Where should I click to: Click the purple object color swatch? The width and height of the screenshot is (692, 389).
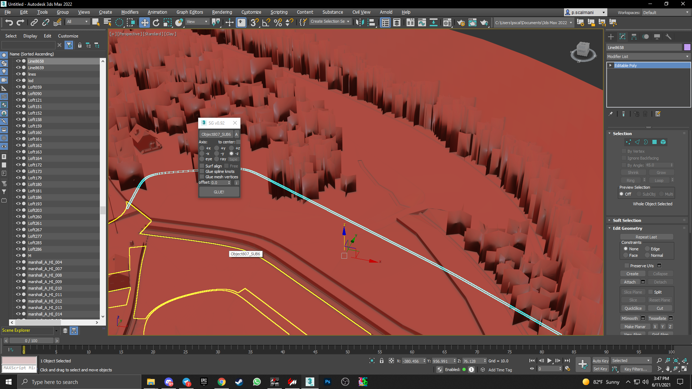tap(687, 48)
